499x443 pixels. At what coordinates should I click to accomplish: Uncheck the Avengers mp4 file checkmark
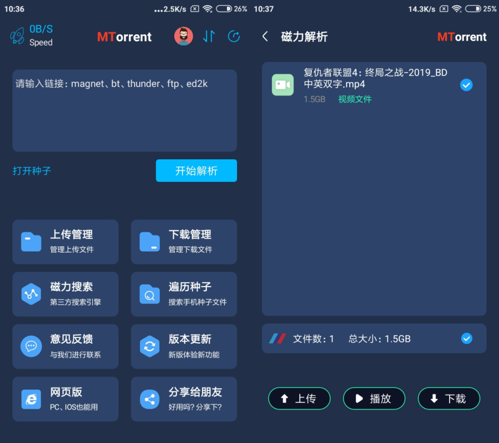(x=467, y=85)
